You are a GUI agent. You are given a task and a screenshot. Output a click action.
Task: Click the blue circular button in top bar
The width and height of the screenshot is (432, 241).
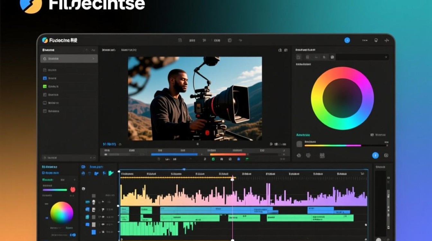coord(347,40)
